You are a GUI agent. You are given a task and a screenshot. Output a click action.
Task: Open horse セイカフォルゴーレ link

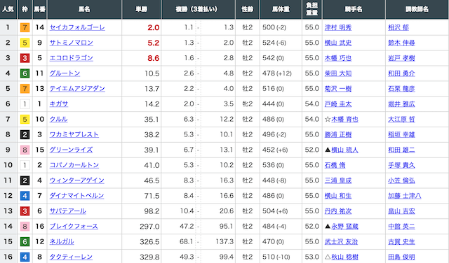coord(77,27)
